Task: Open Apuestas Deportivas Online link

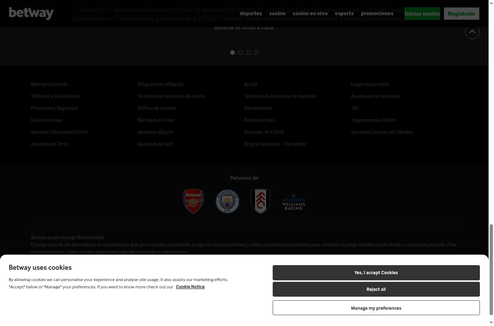Action: tap(59, 132)
